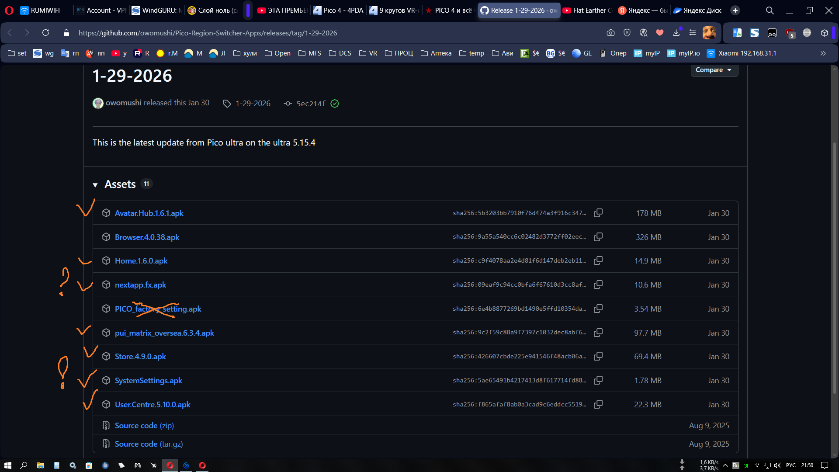Click the new tab plus button
This screenshot has height=472, width=839.
click(x=735, y=10)
